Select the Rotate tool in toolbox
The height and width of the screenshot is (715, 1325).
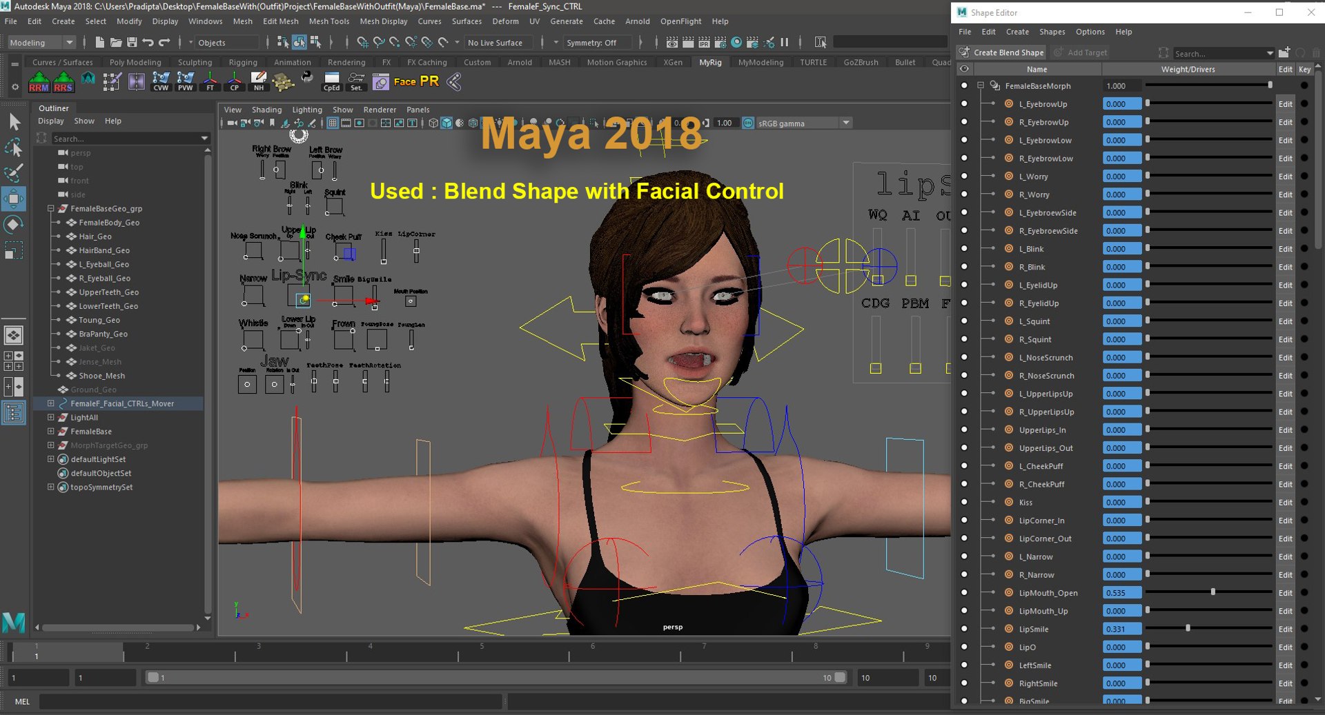[x=14, y=225]
